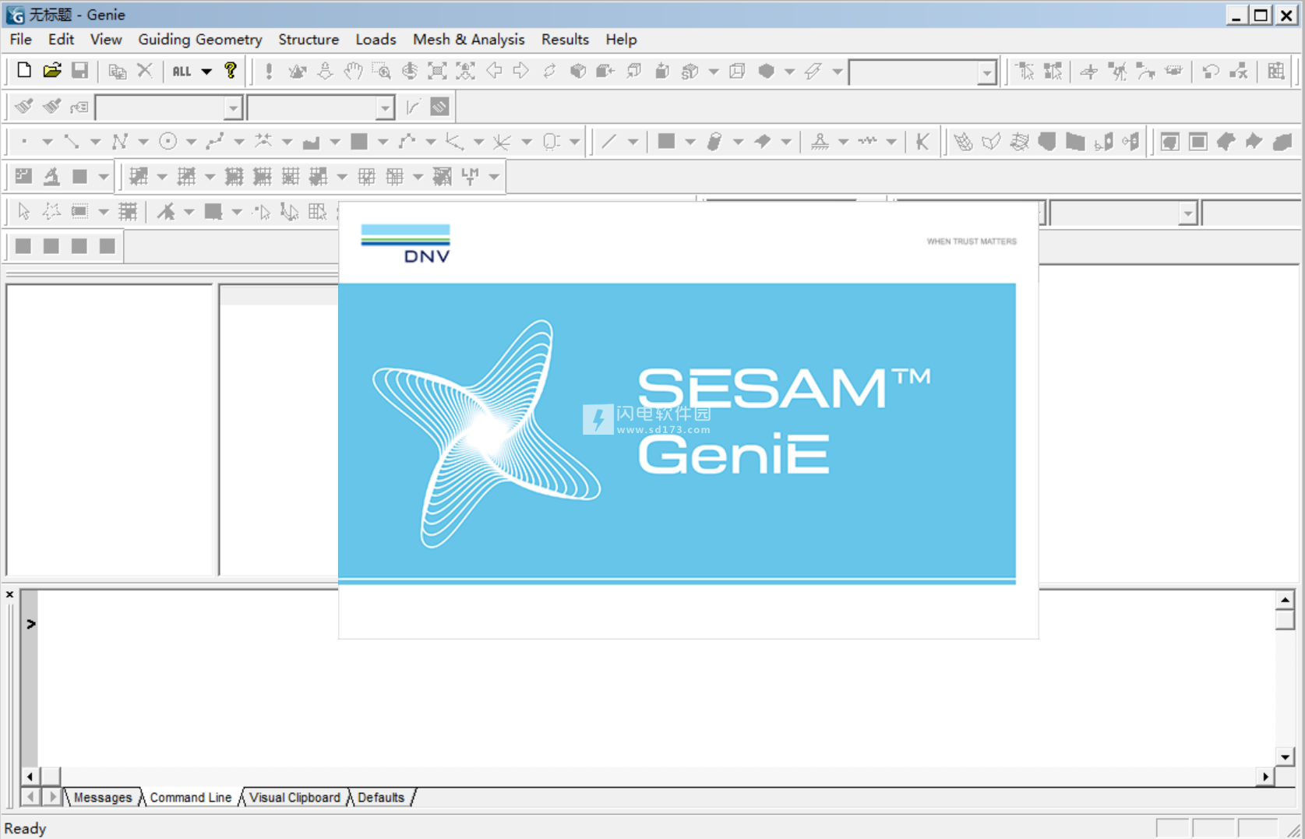
Task: Open the combo box right of view icons
Action: 986,72
